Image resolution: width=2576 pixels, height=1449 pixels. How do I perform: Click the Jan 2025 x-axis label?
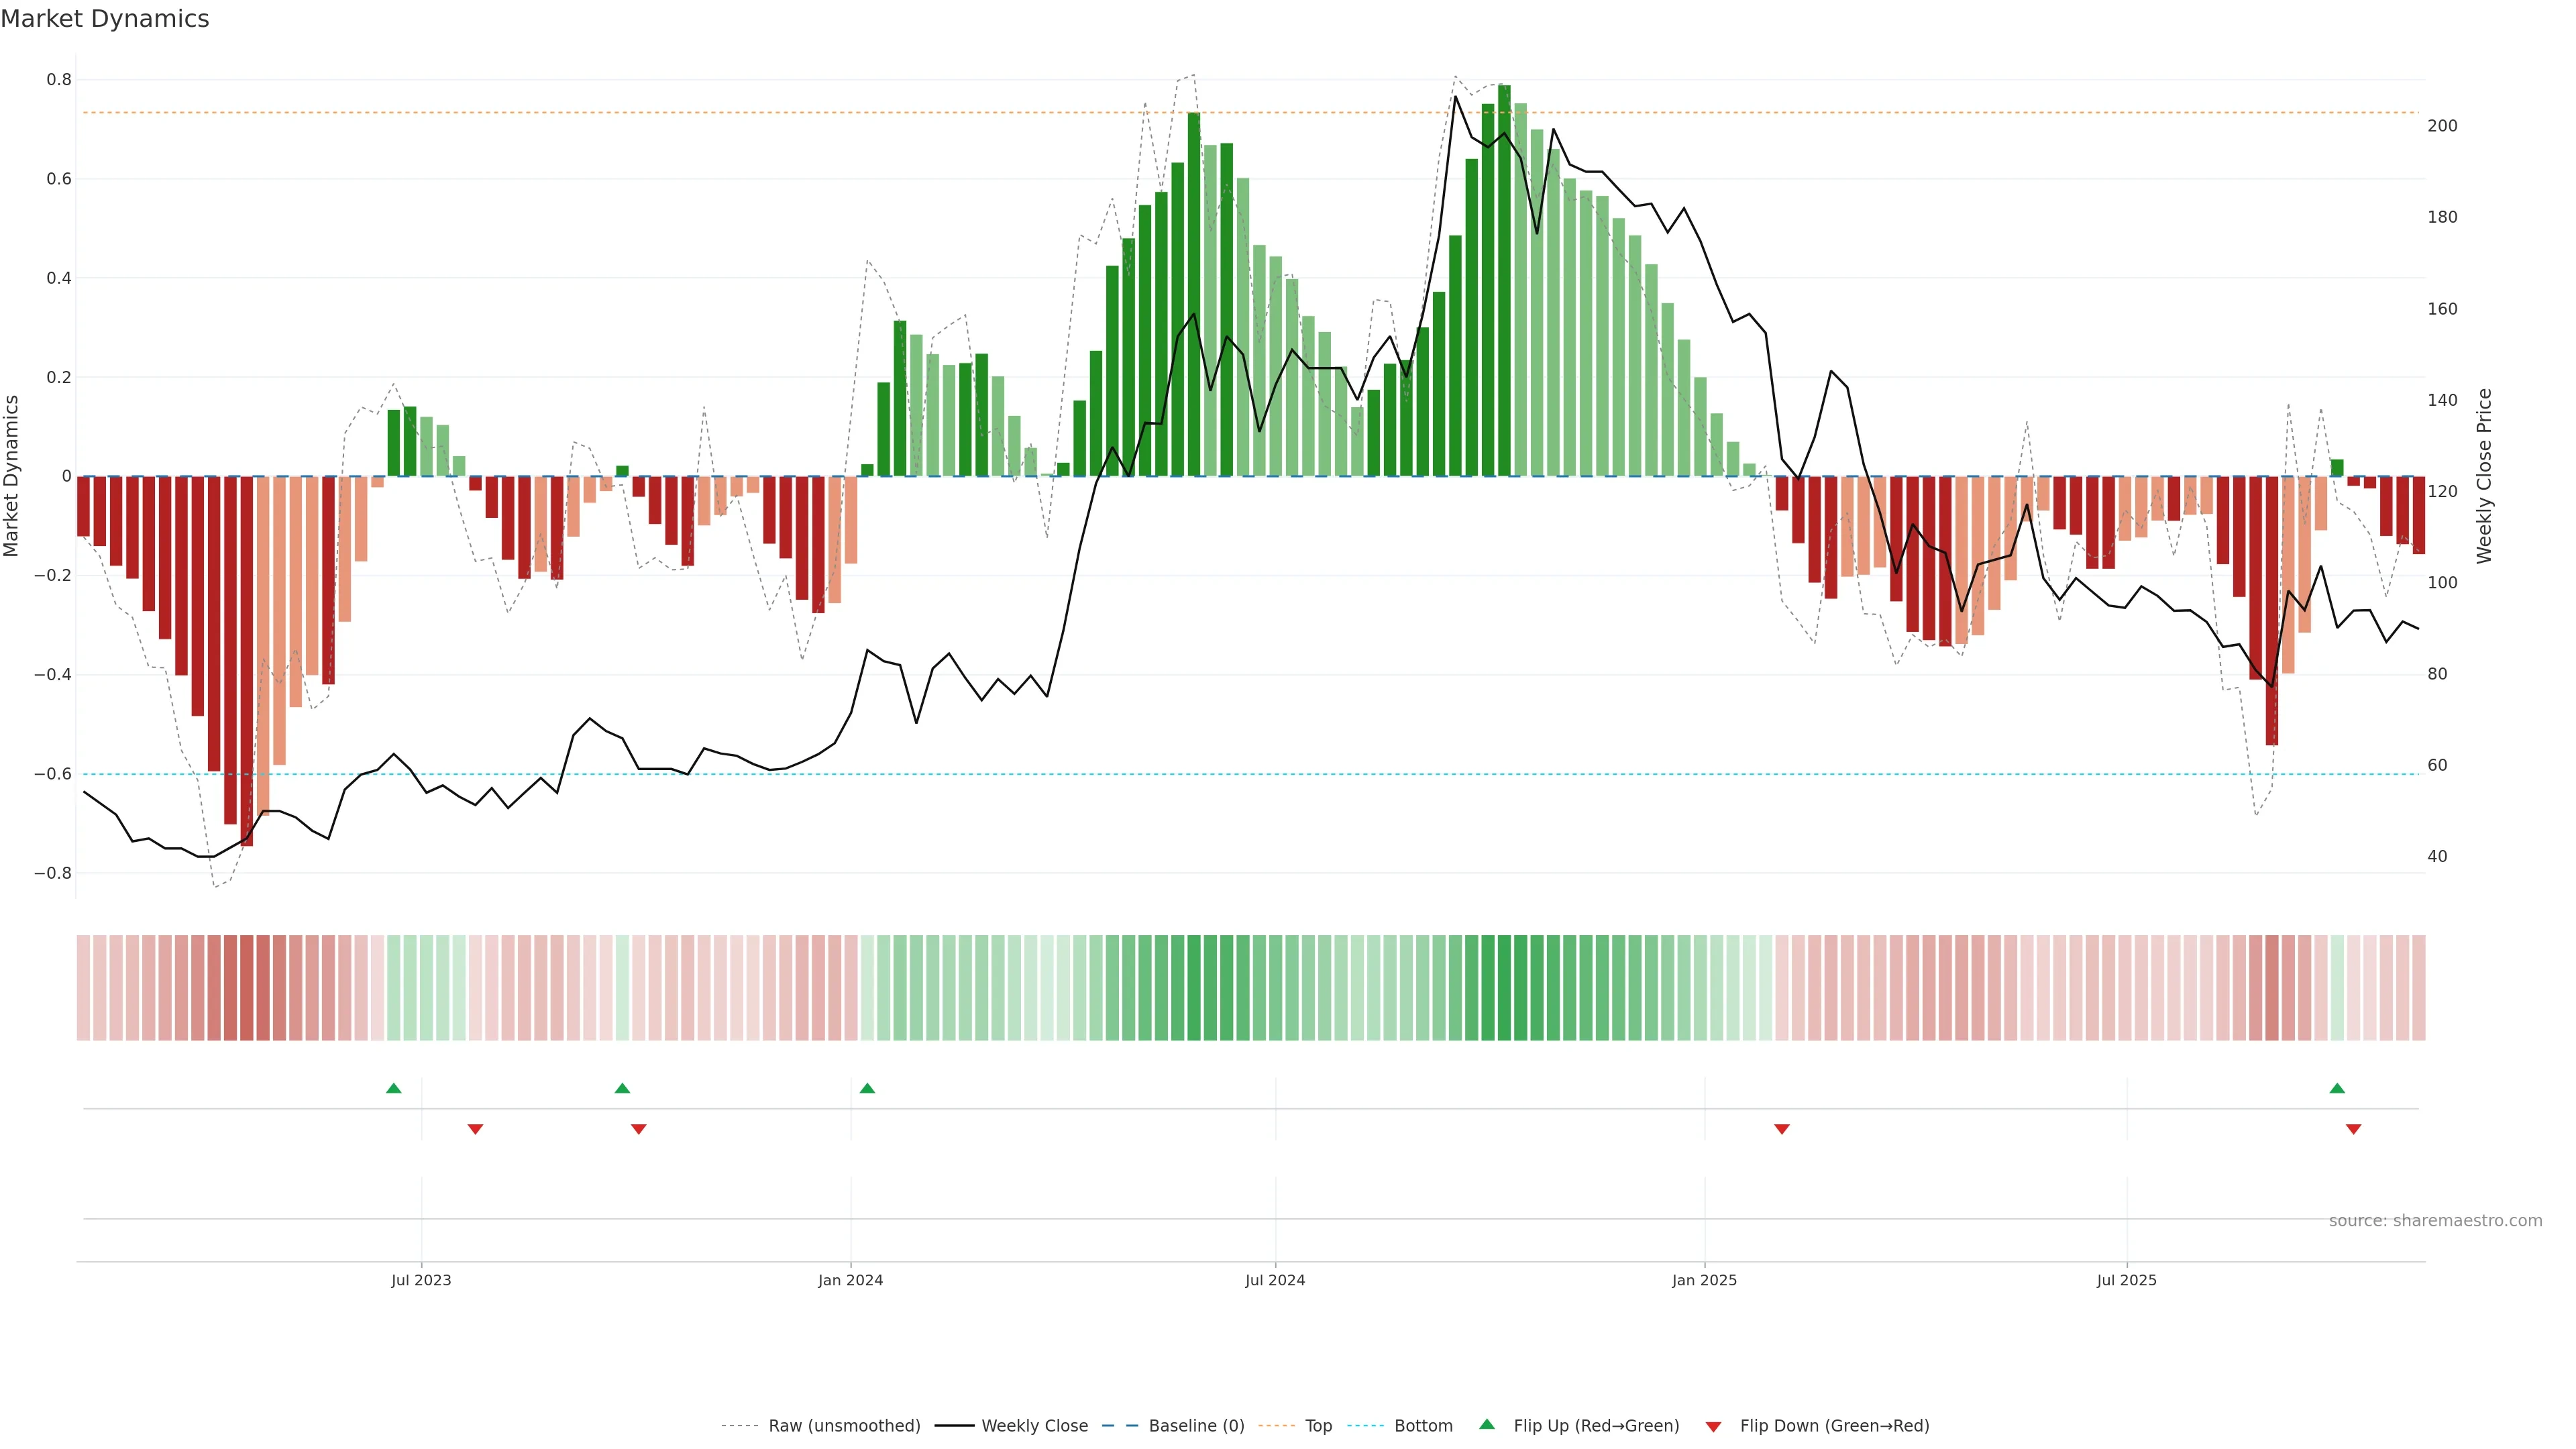pyautogui.click(x=1704, y=1280)
